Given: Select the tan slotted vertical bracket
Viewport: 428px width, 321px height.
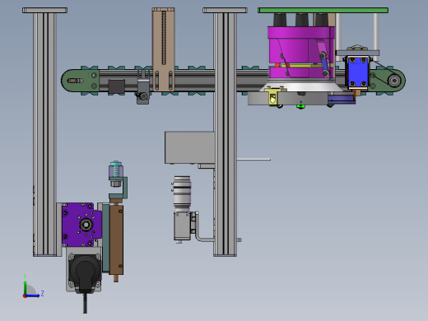Looking at the screenshot, I should point(163,49).
